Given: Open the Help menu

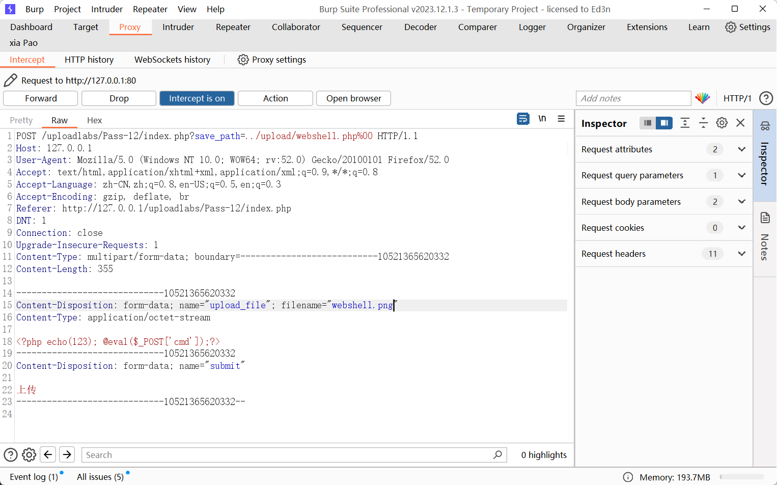Looking at the screenshot, I should click(x=215, y=9).
